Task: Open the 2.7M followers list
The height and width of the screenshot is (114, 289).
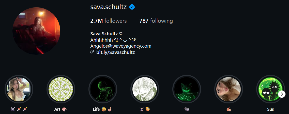Action: pyautogui.click(x=108, y=21)
